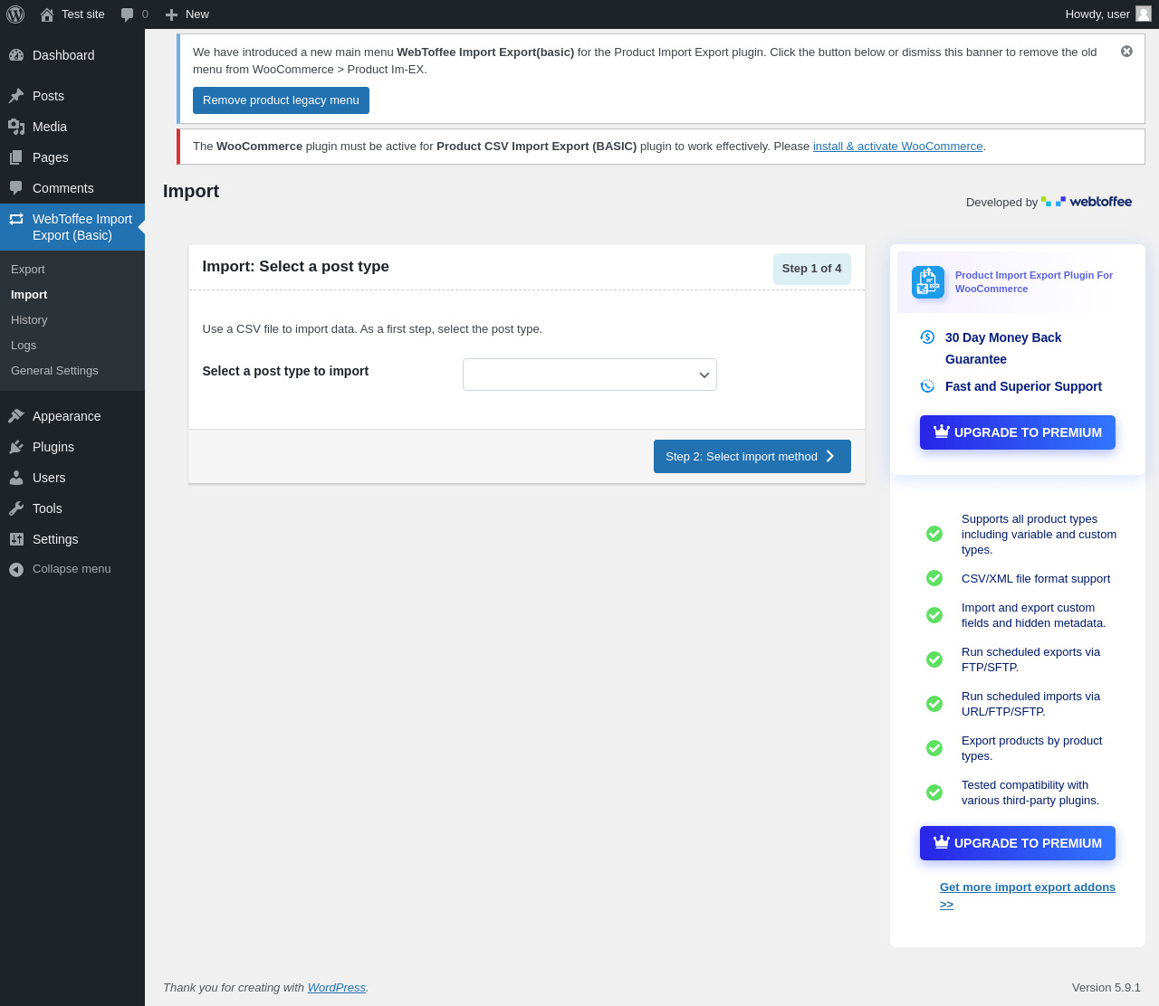1159x1006 pixels.
Task: Click green check beside Tested compatibility
Action: (934, 792)
